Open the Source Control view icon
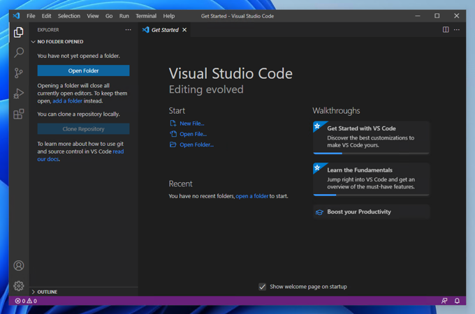 click(19, 73)
